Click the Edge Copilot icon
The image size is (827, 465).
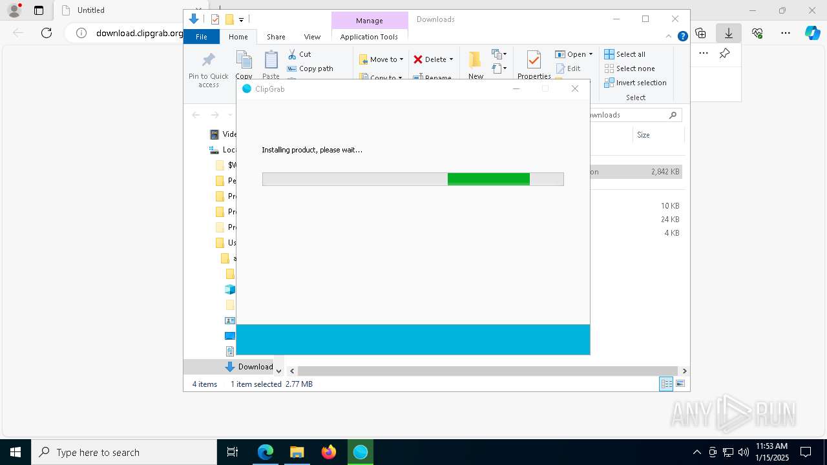click(x=812, y=33)
